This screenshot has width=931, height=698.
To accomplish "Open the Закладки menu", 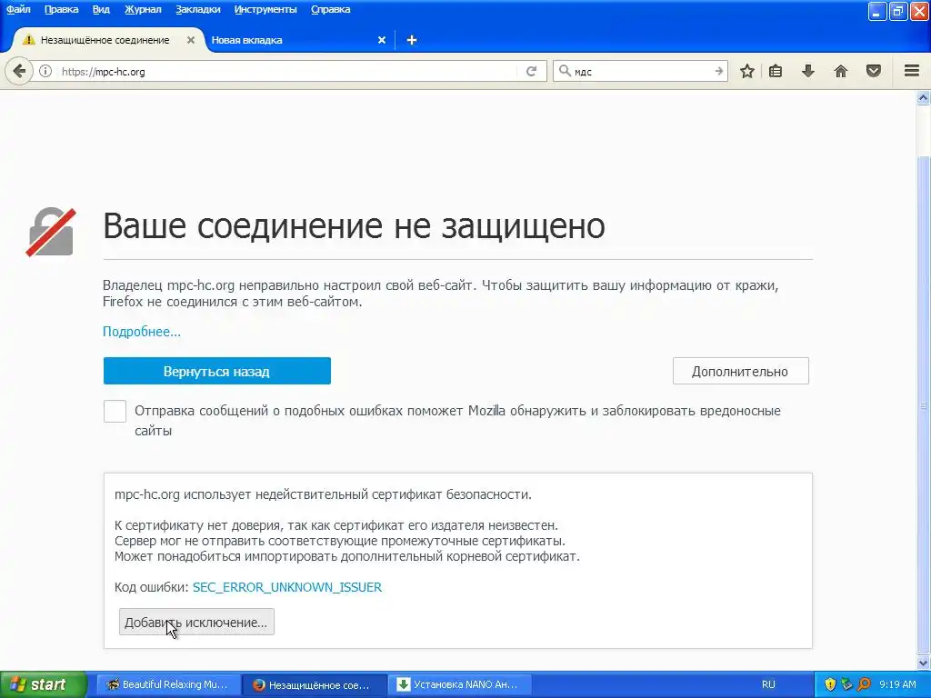I will pyautogui.click(x=197, y=9).
